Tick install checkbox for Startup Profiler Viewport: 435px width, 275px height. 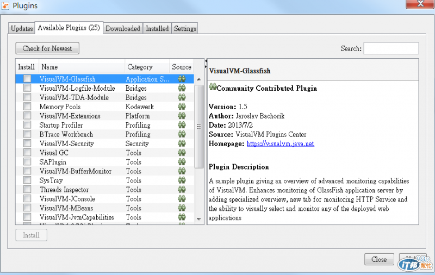pyautogui.click(x=27, y=125)
